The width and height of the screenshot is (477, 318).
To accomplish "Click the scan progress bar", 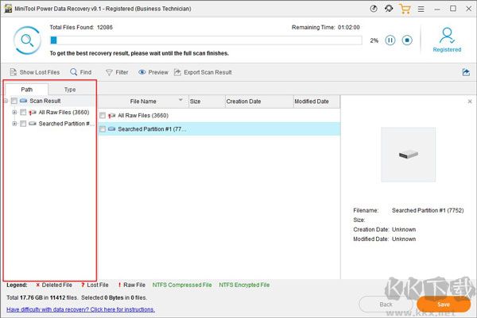I will point(206,40).
